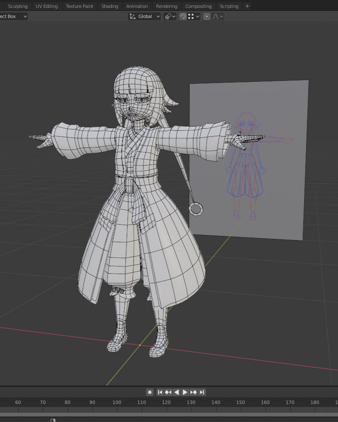Set the timeline to frame 170

pyautogui.click(x=290, y=402)
